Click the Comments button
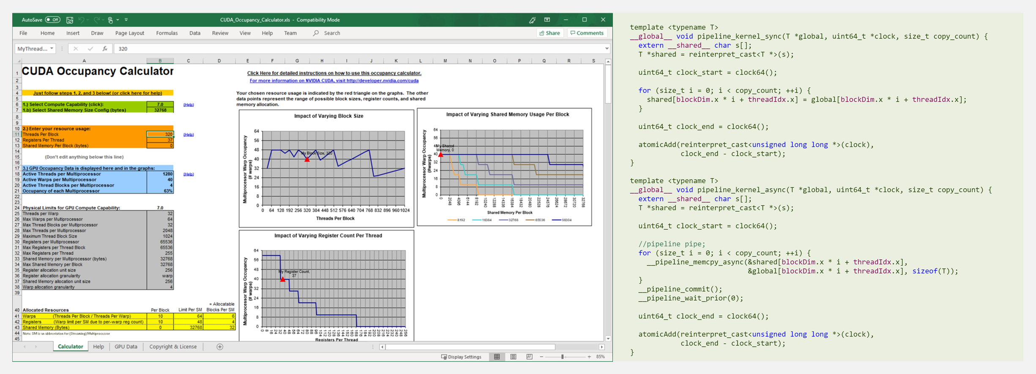 coord(587,33)
